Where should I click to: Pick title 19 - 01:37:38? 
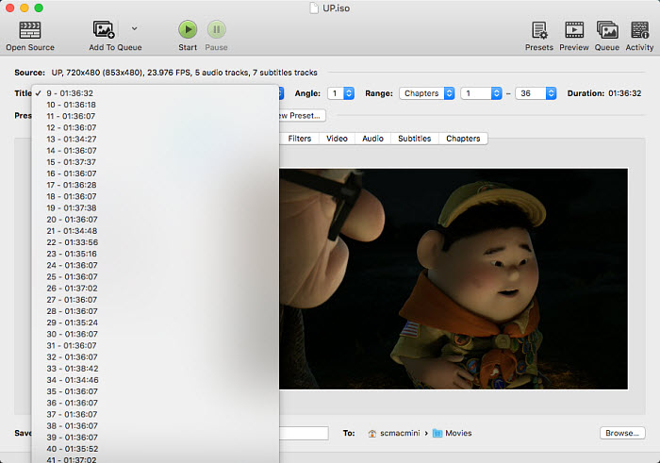(x=155, y=208)
